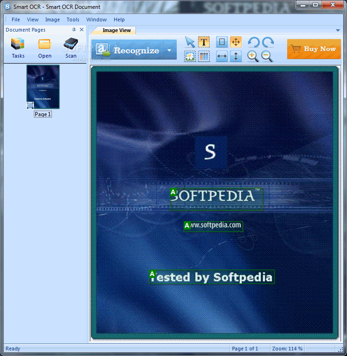Click the Recognize button
Screen dimensions: 347x356
click(127, 50)
